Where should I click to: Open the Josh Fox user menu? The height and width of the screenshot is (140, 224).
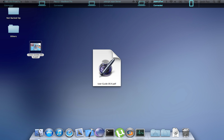point(205,2)
